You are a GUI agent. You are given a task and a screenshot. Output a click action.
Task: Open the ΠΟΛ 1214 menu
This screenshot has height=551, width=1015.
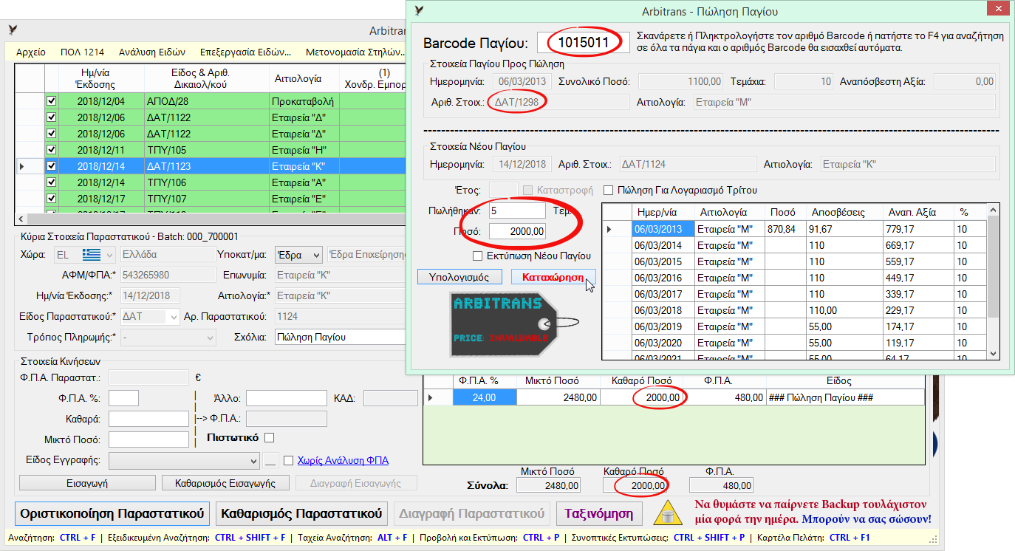pyautogui.click(x=82, y=52)
